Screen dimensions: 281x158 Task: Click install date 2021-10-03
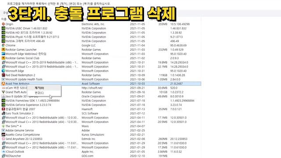pos(137,84)
